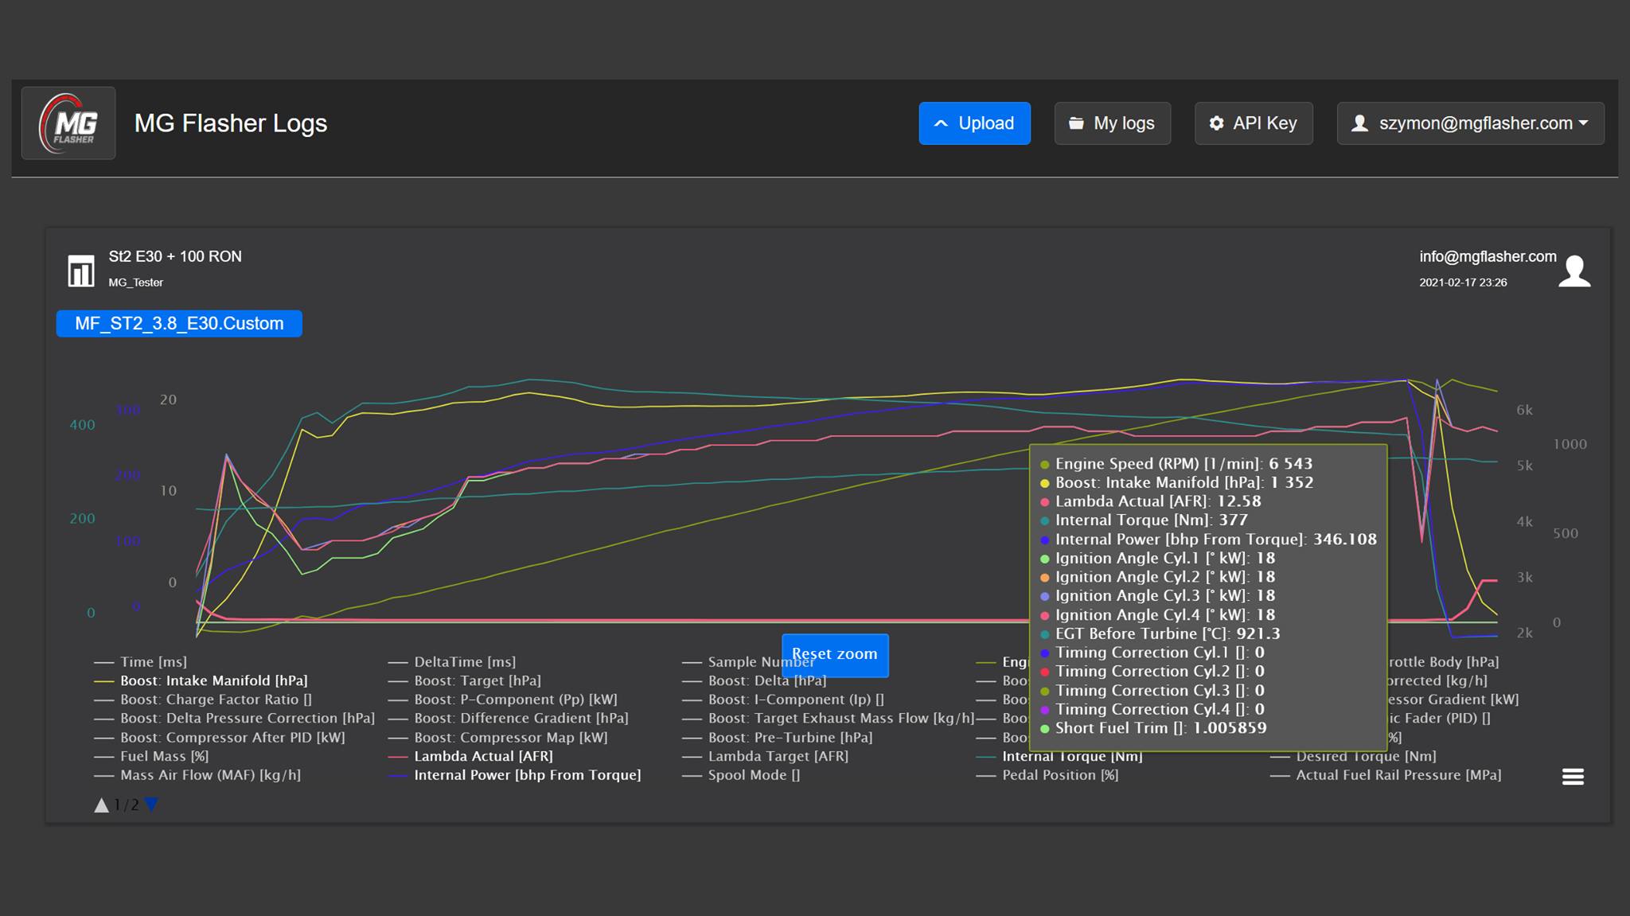The width and height of the screenshot is (1630, 916).
Task: Open the chart hamburger menu
Action: 1573,776
